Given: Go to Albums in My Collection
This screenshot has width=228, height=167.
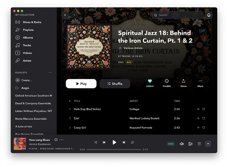Looking at the screenshot, I should coord(28,37).
